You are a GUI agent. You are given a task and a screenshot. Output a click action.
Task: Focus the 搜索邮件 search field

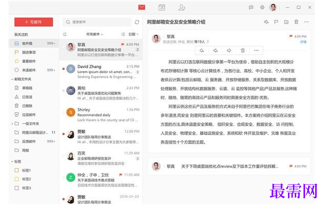(97, 22)
